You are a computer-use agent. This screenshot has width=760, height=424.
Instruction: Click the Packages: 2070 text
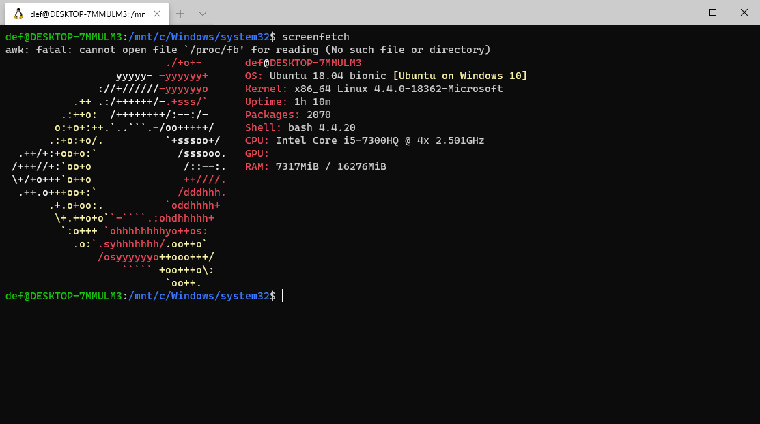point(285,114)
